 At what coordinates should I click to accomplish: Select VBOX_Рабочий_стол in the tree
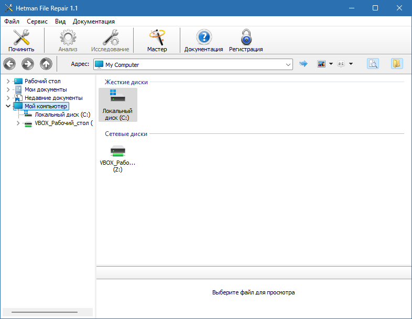pos(63,123)
